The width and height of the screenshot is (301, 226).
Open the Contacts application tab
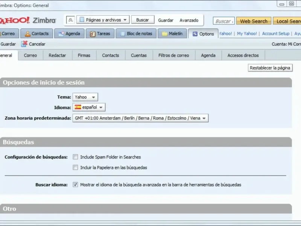pyautogui.click(x=36, y=34)
